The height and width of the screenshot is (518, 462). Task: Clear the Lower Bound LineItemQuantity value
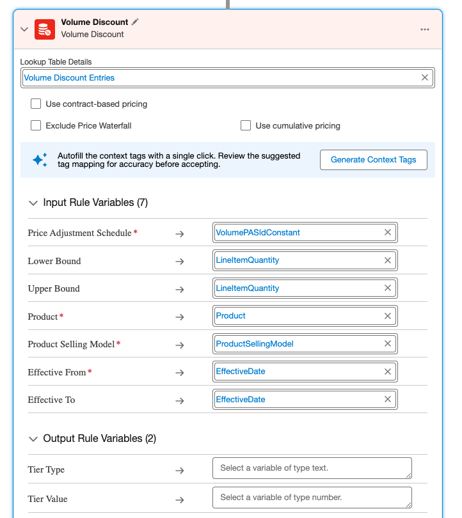tap(388, 260)
